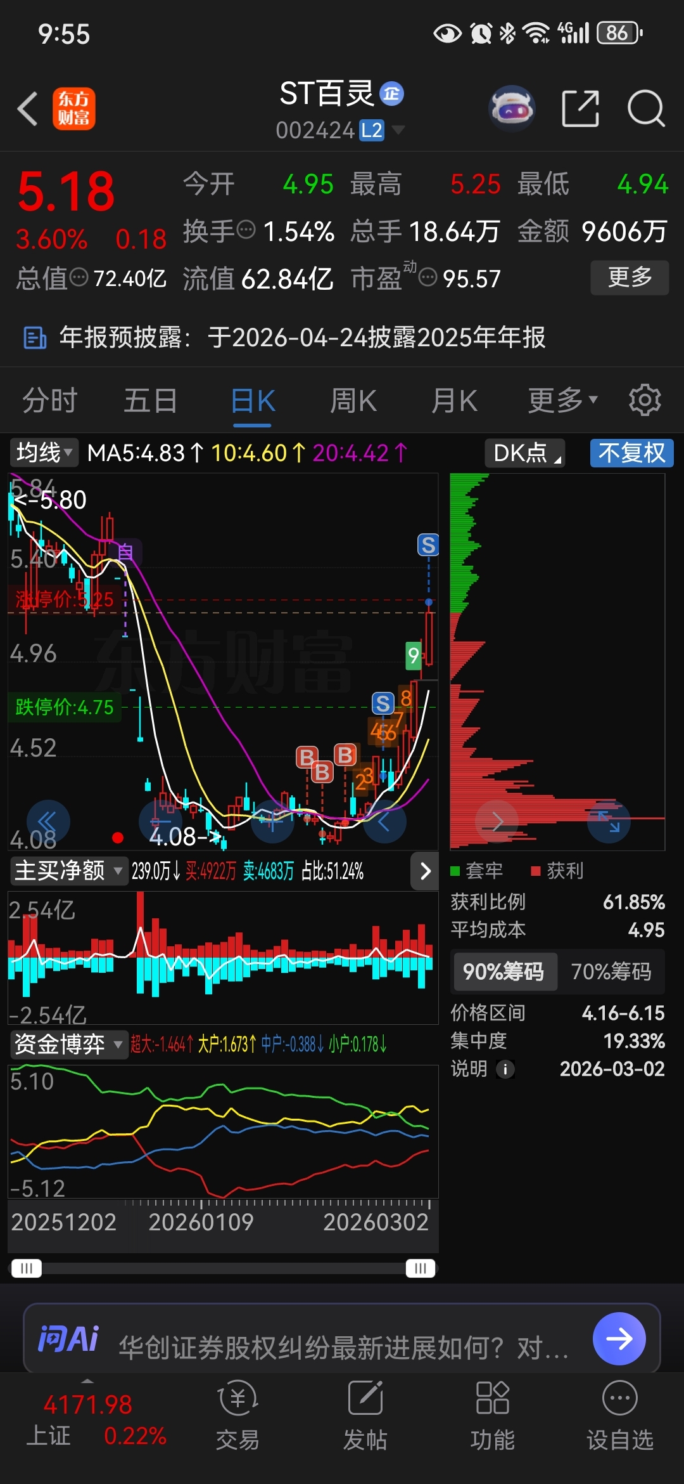Screen dimensions: 684x1484
Task: Tap the 上证 4171.98 index ticker
Action: coord(87,1405)
